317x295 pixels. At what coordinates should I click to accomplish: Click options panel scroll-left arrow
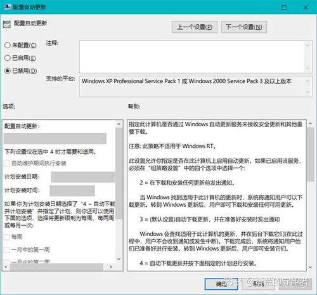click(x=6, y=267)
